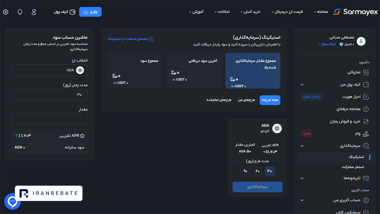The width and height of the screenshot is (380, 214).
Task: Click the ADA coin logo in staking card
Action: 277,128
